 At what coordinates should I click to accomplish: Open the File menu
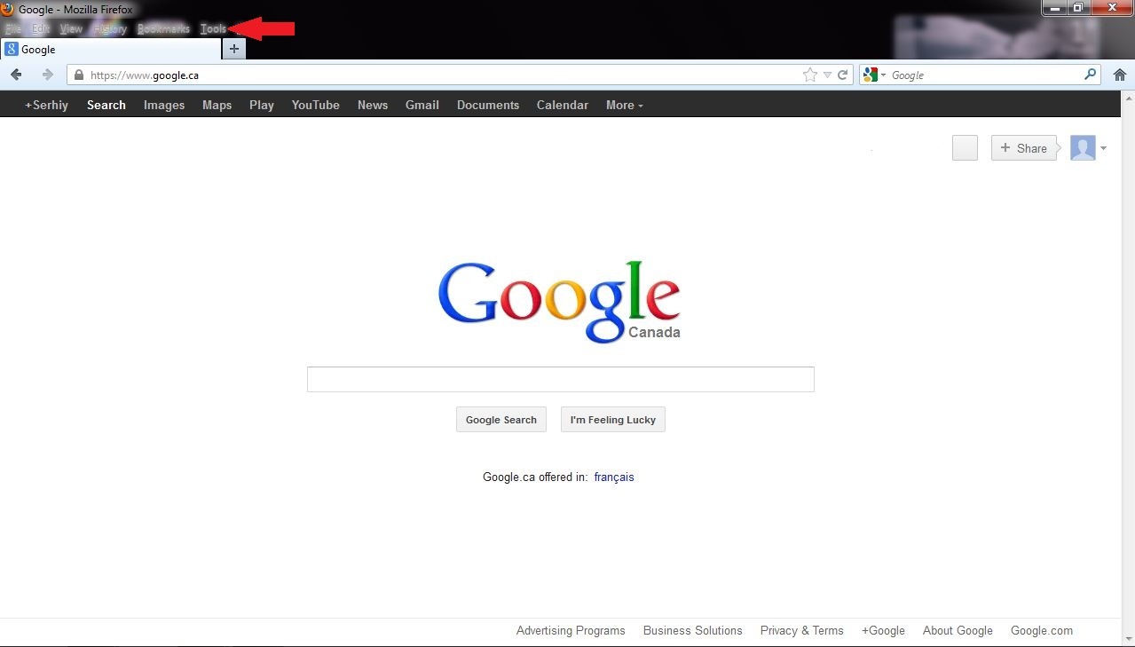point(12,28)
